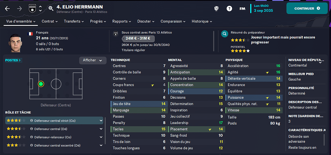
Task: Expand the Niveau de réputation chevron
Action: [320, 62]
